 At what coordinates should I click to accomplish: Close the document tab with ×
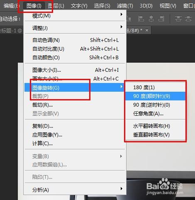pyautogui.click(x=147, y=30)
